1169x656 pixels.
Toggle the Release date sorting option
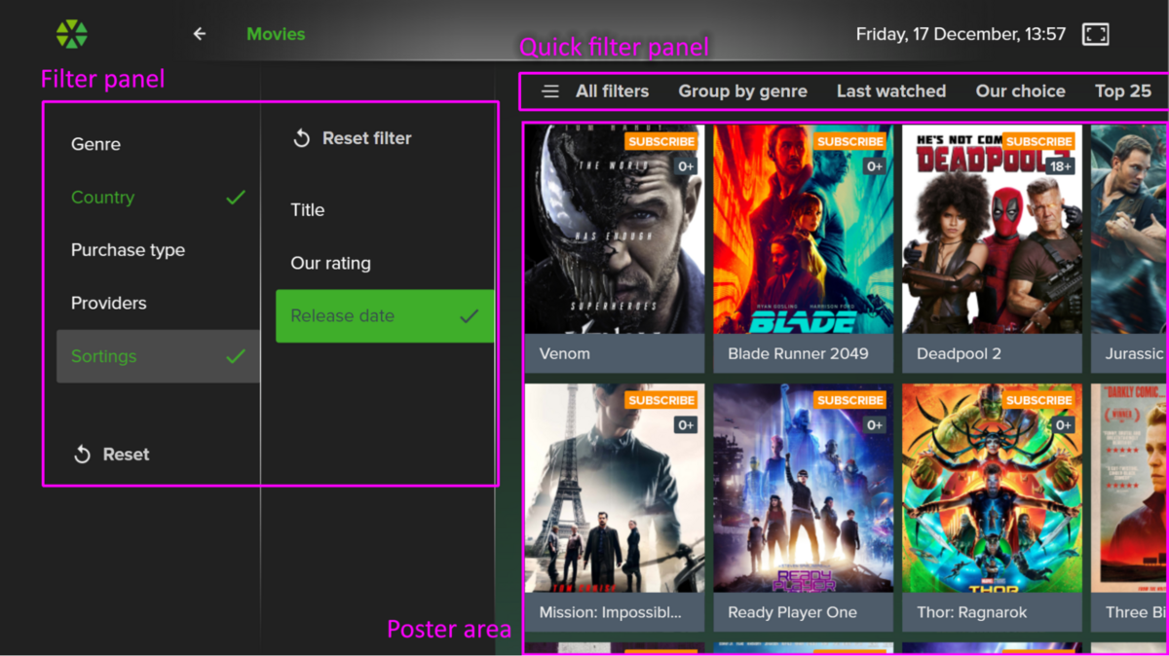(x=385, y=316)
